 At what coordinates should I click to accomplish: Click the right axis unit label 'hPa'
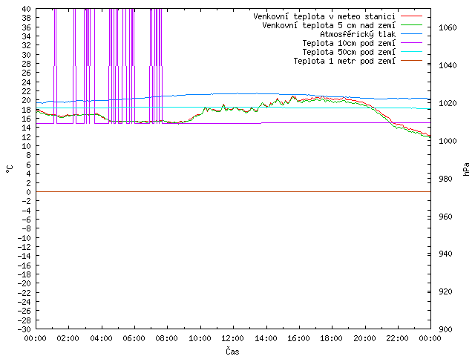coord(466,169)
